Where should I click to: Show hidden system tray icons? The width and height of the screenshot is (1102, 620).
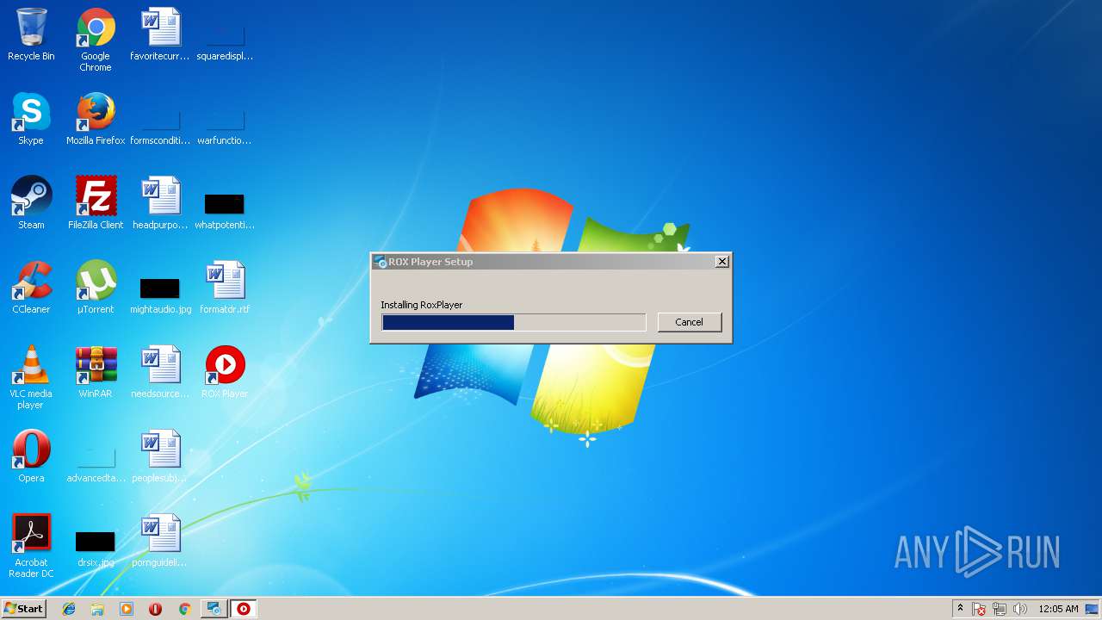click(961, 609)
